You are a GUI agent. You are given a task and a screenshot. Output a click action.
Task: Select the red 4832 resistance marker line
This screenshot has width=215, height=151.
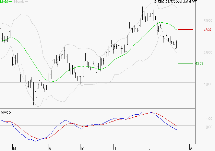185,30
